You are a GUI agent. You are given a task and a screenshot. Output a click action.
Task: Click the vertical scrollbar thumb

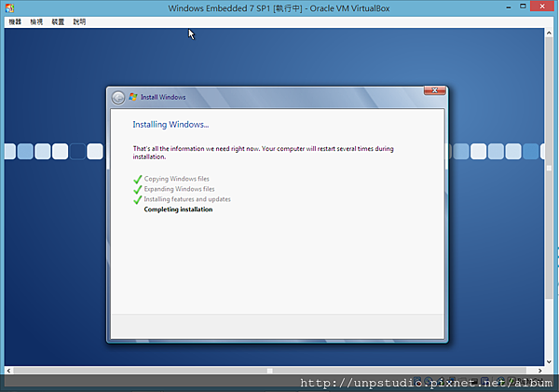click(549, 168)
